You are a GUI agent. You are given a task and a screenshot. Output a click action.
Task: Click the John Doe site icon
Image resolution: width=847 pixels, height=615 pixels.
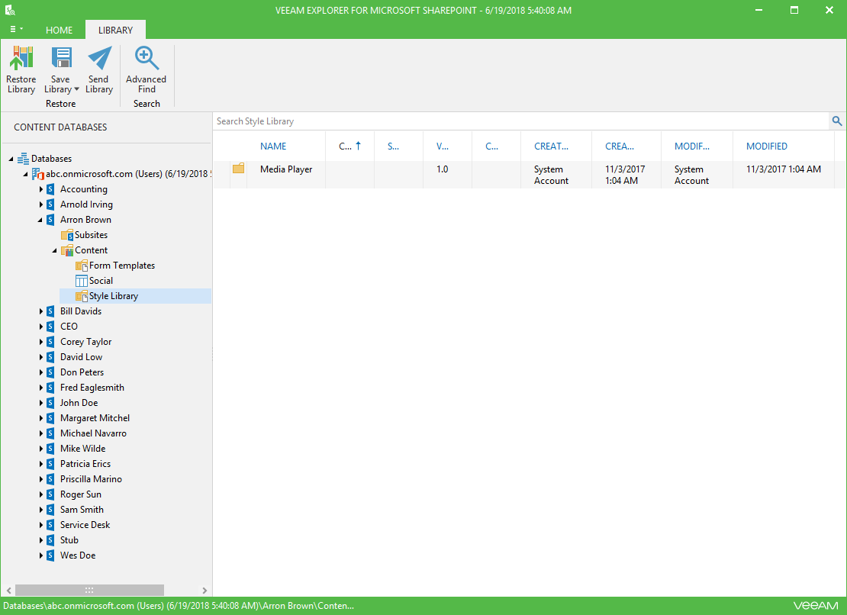[51, 403]
